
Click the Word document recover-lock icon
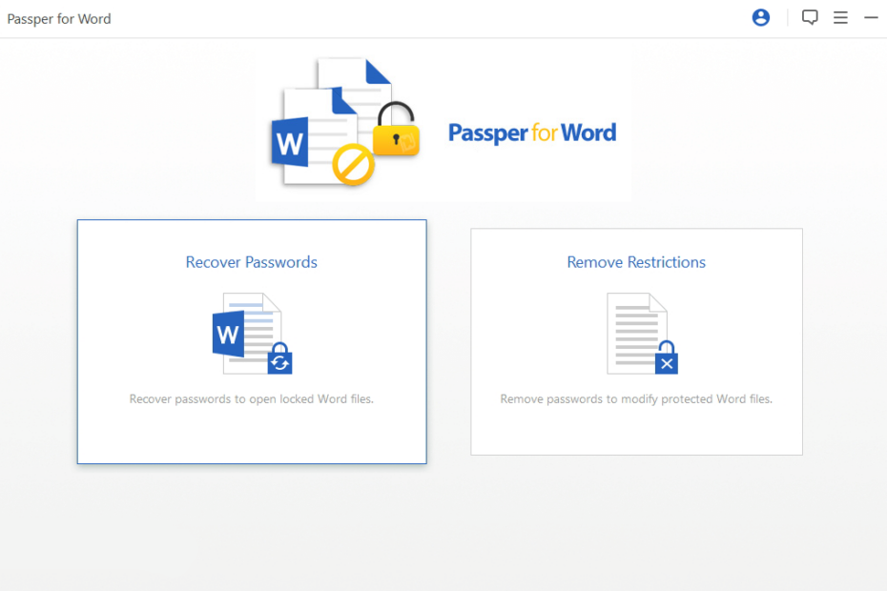pos(253,334)
